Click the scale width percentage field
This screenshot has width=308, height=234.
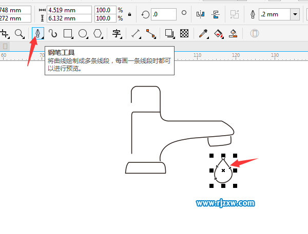click(x=105, y=10)
